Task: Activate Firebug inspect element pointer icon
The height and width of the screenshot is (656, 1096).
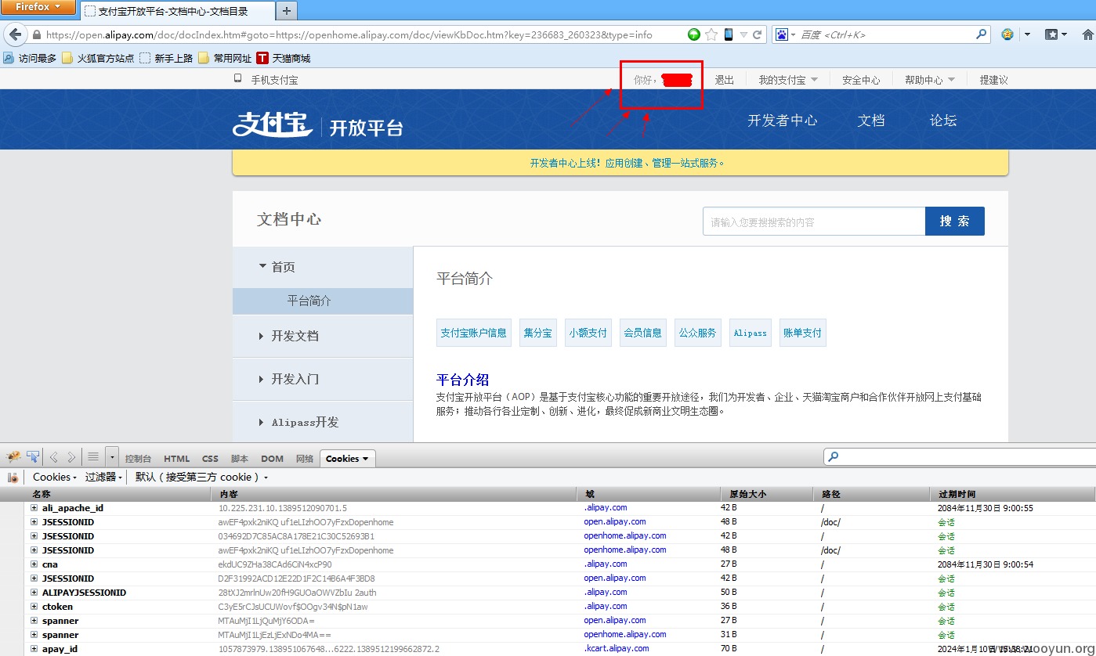Action: 33,457
